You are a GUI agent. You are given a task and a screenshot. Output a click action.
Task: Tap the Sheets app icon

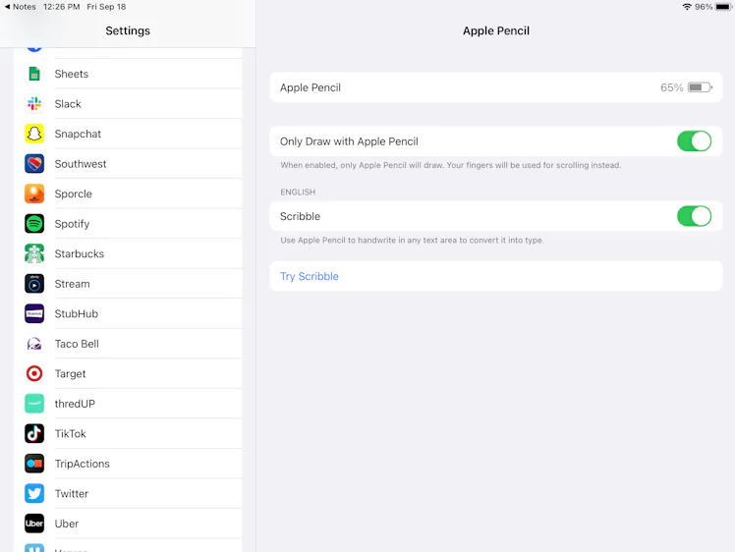click(34, 74)
